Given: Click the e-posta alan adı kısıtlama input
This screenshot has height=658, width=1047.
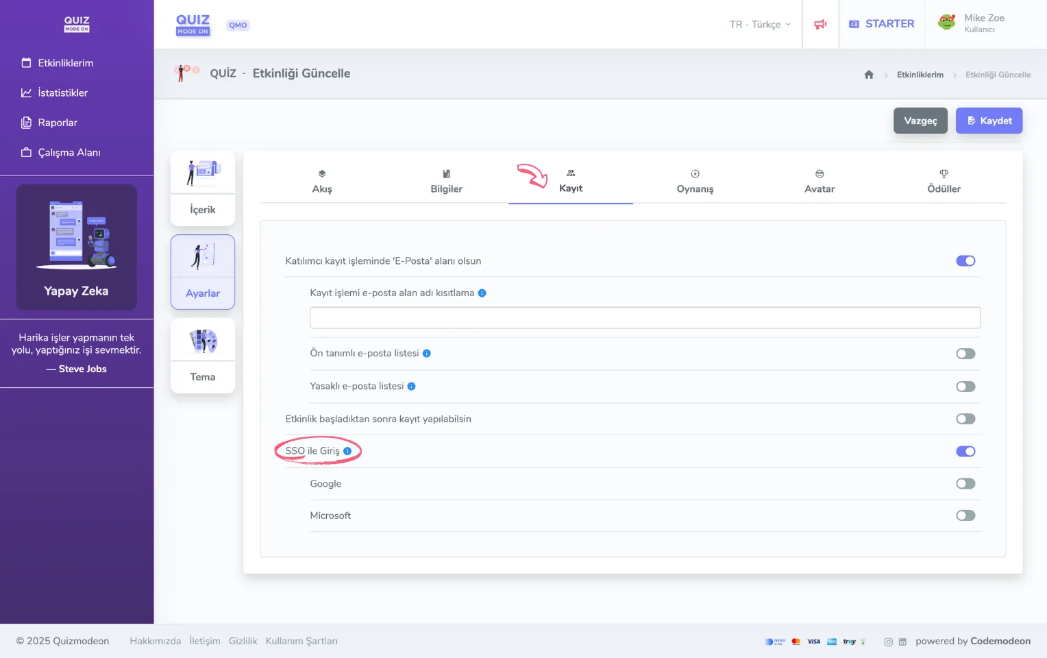Looking at the screenshot, I should (645, 318).
